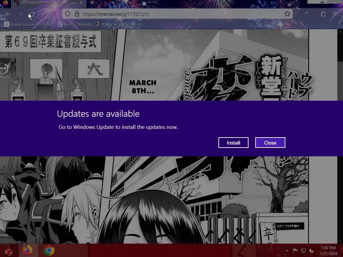Select the METAMORPHOSIS - Page 1 tab

49,3
